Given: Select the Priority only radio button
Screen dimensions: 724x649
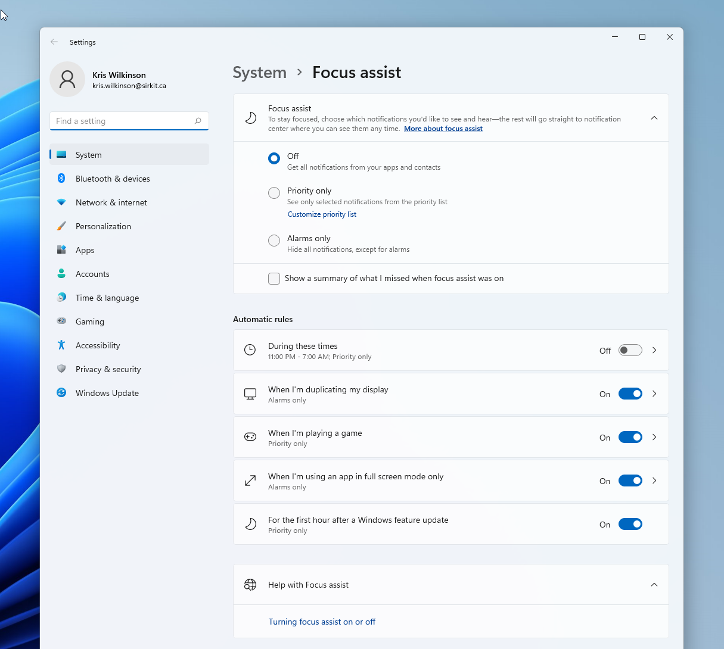Looking at the screenshot, I should (x=274, y=193).
